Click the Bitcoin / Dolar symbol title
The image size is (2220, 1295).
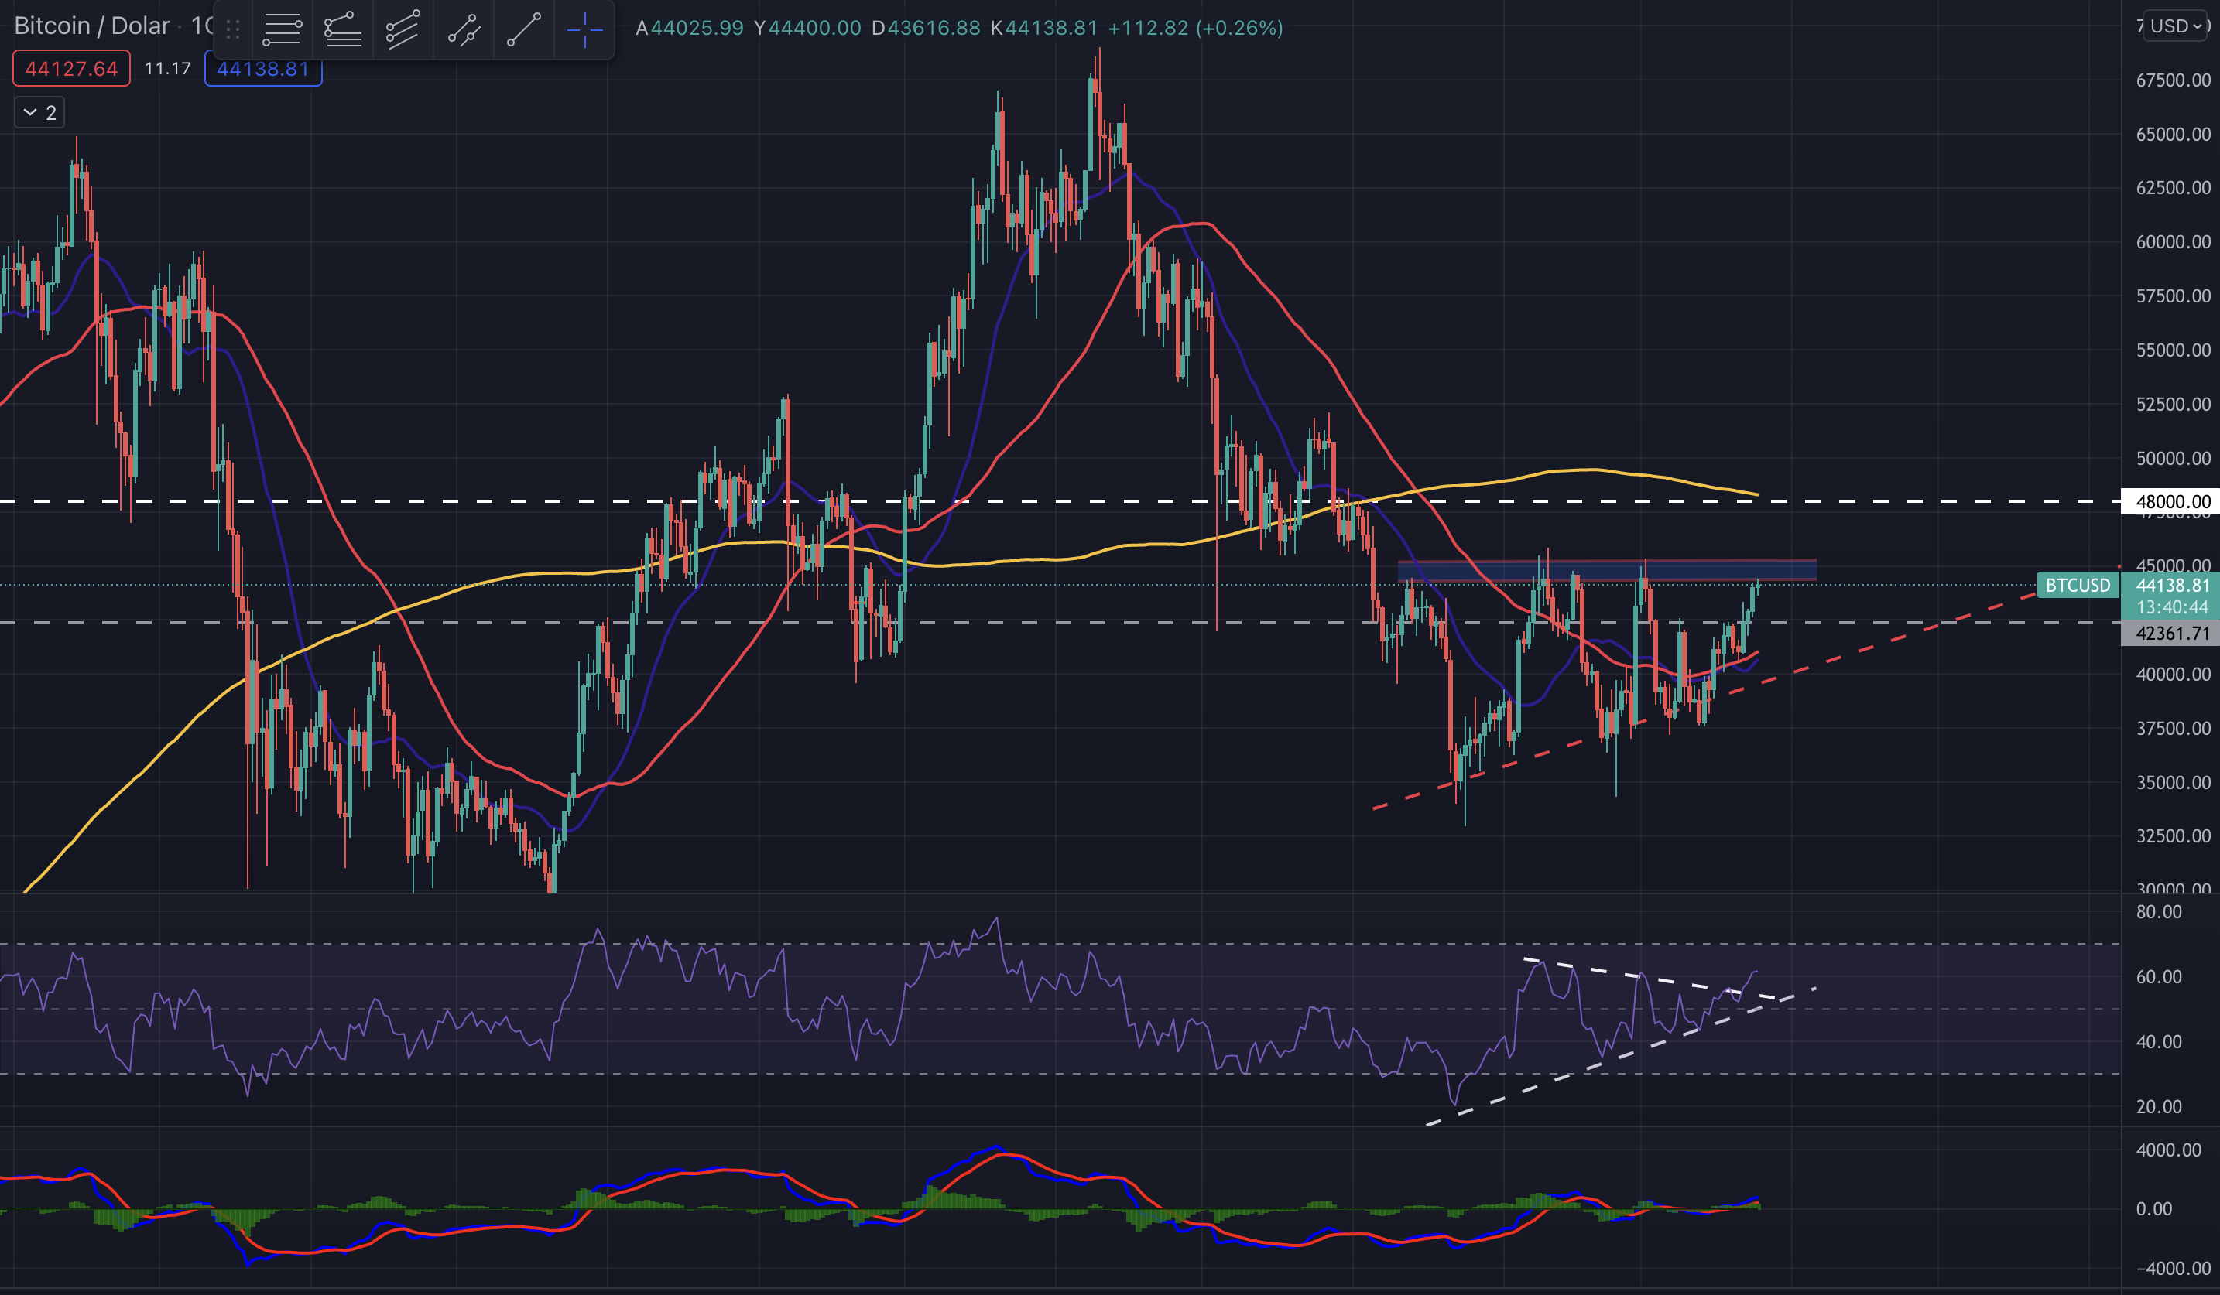91,26
